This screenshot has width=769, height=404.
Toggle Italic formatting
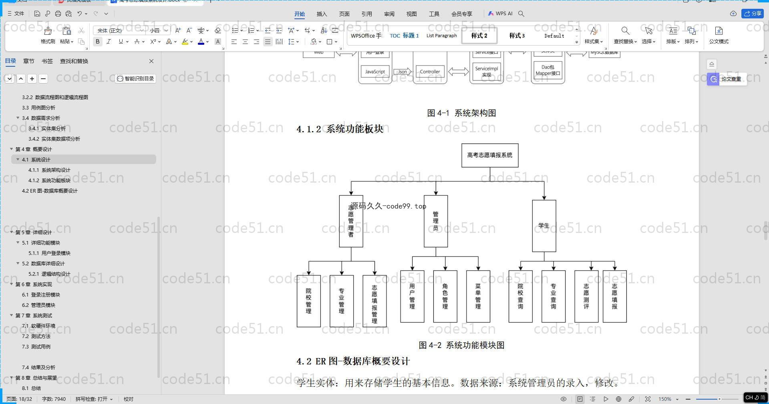pyautogui.click(x=109, y=42)
